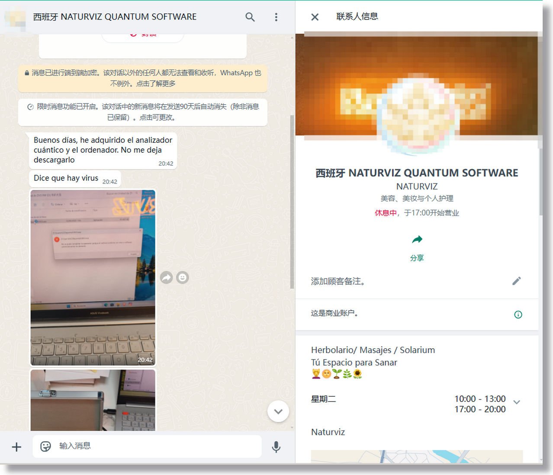Open attachment menu with plus icon

(16, 447)
